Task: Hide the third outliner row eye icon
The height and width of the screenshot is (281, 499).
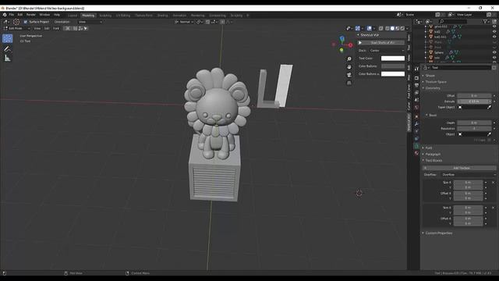Action: coord(494,37)
